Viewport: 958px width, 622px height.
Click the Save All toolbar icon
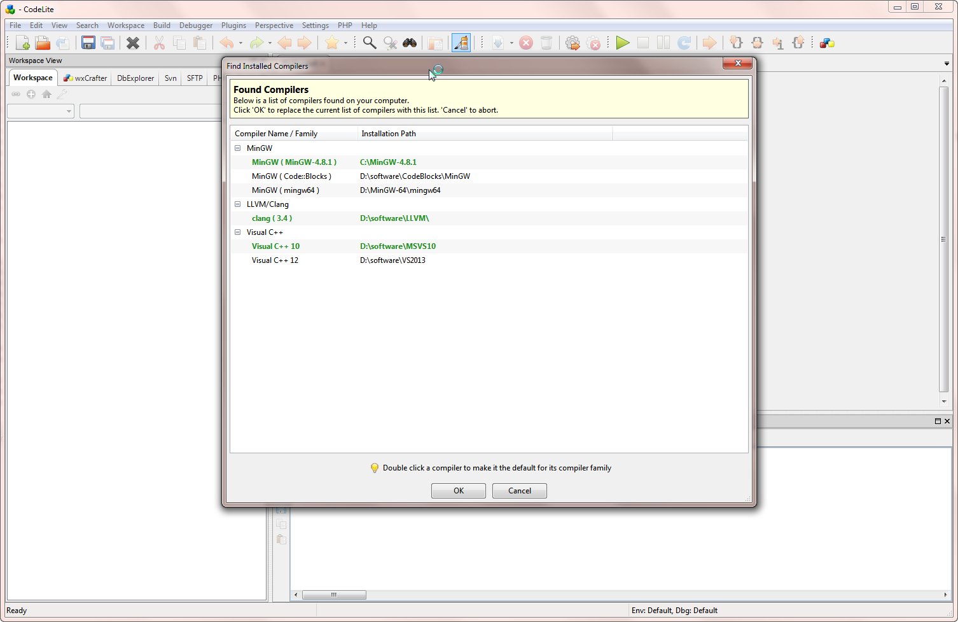[x=108, y=43]
